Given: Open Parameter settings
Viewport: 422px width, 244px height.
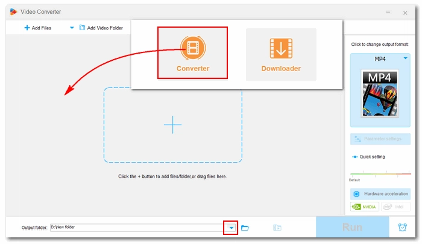Looking at the screenshot, I should coord(380,139).
